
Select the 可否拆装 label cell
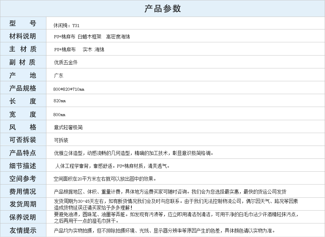(23, 140)
